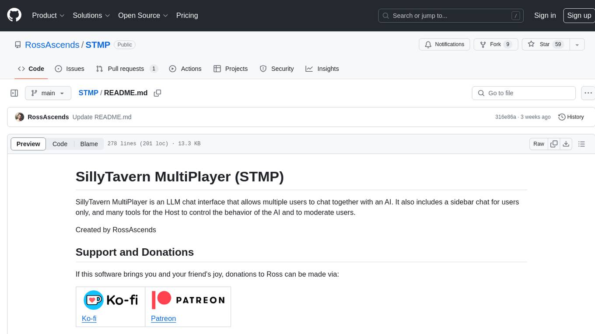Switch to the Pull requests tab

127,69
